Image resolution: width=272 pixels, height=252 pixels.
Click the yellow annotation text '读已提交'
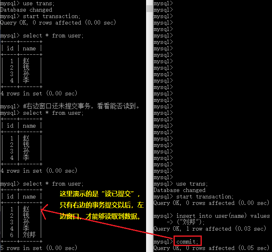tap(117, 194)
